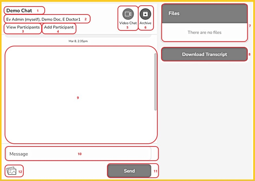Open View Participants
The height and width of the screenshot is (181, 255).
23,27
